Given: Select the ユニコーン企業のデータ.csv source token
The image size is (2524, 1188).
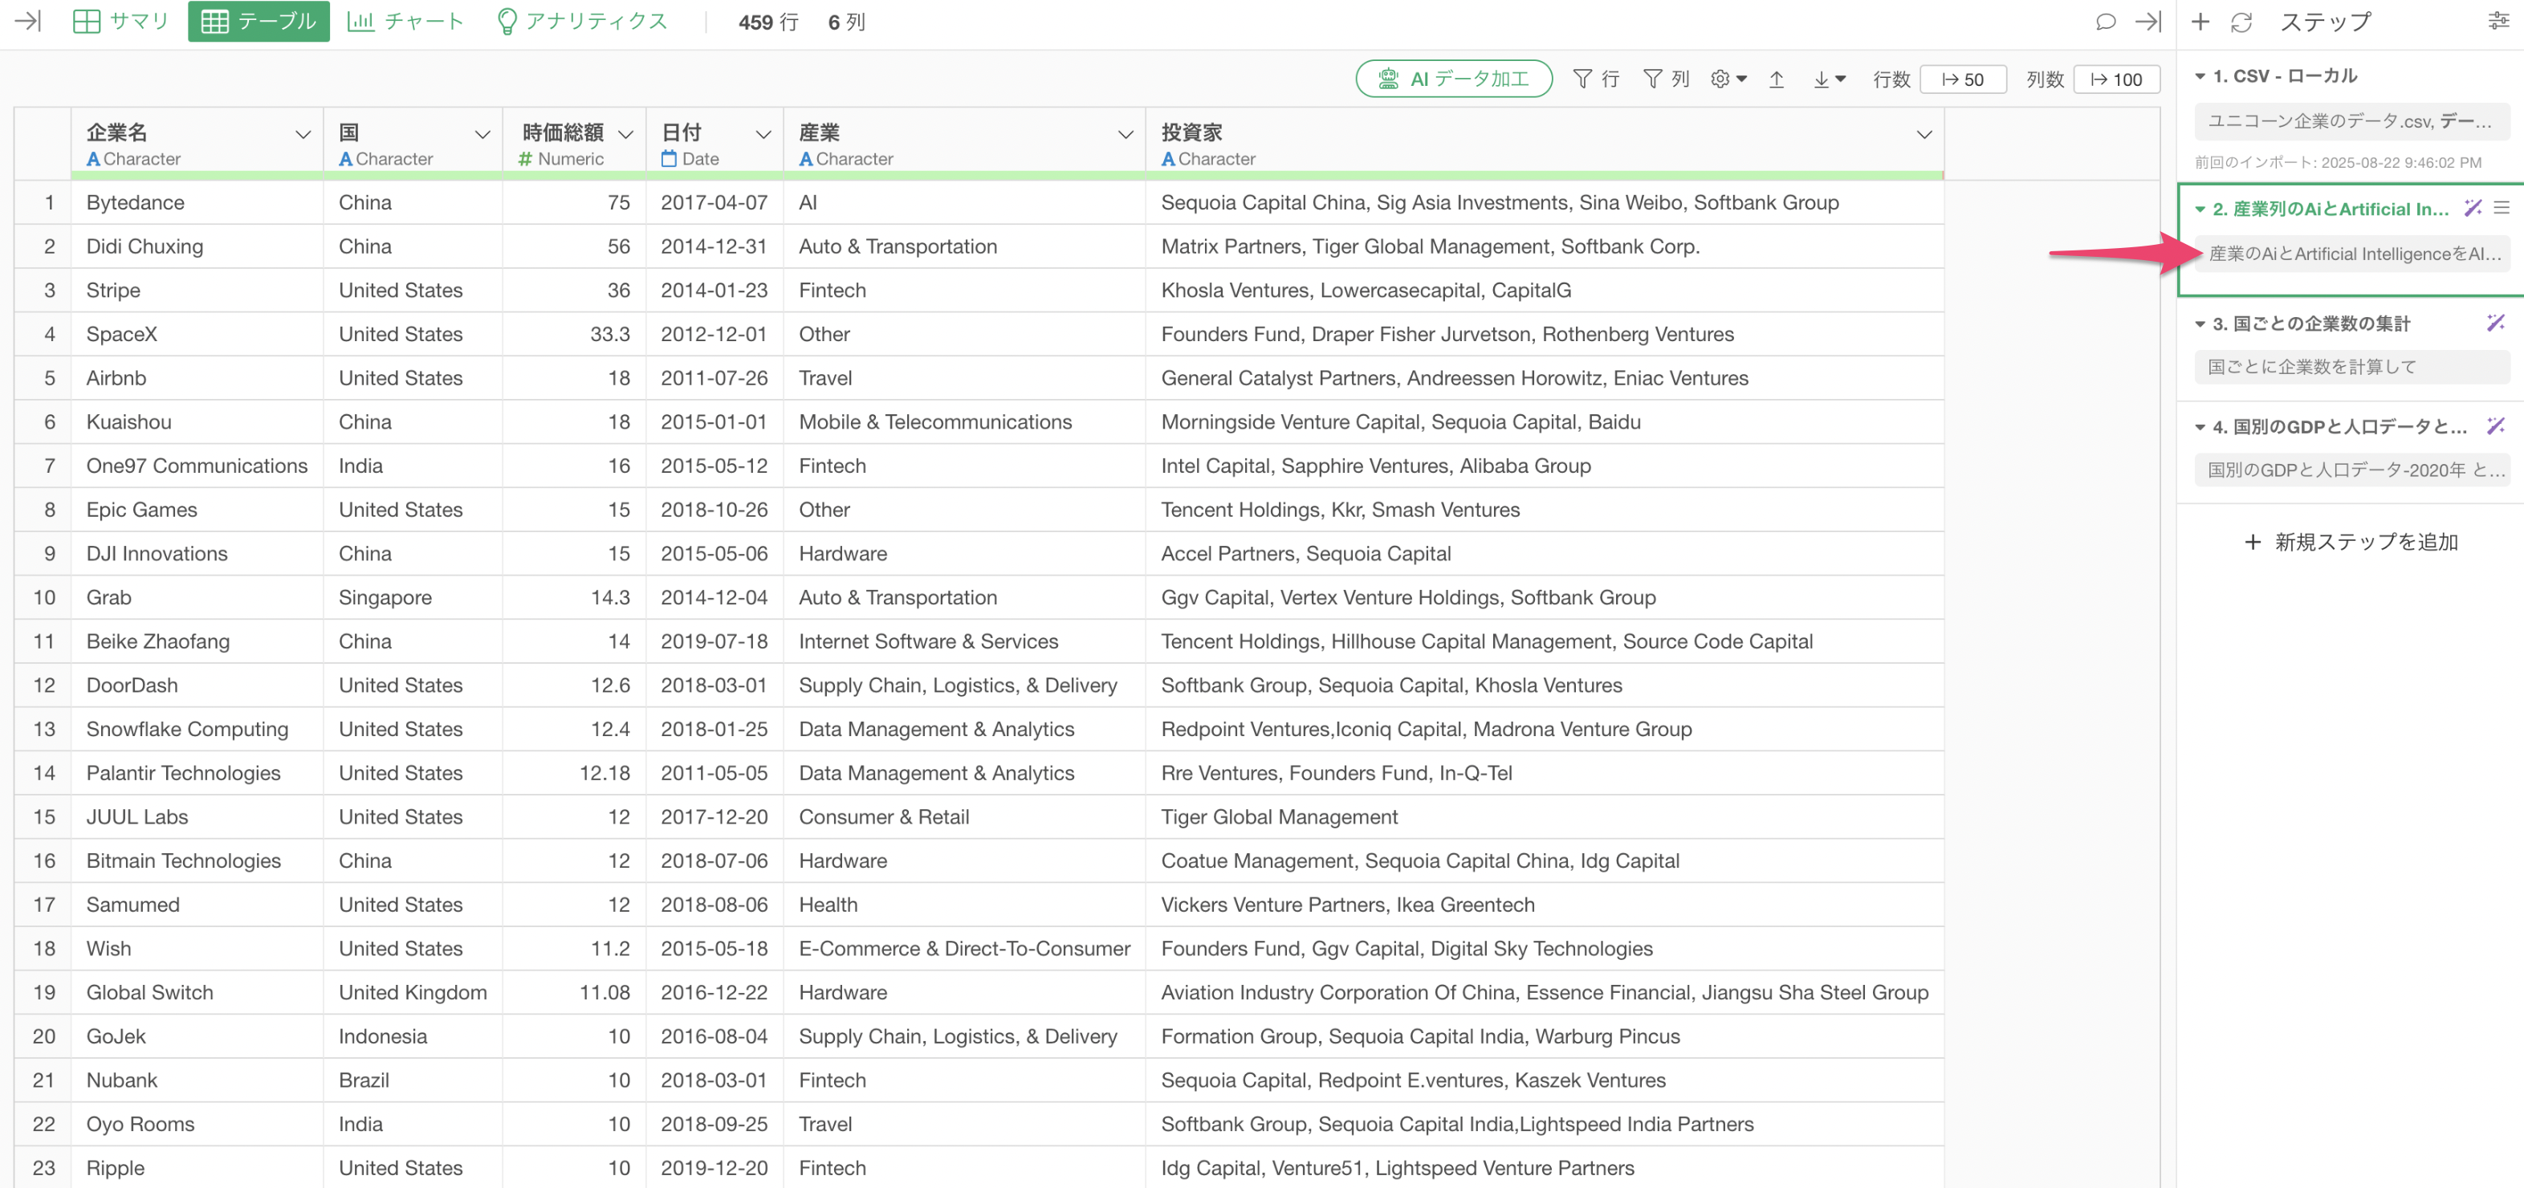Looking at the screenshot, I should (2351, 121).
